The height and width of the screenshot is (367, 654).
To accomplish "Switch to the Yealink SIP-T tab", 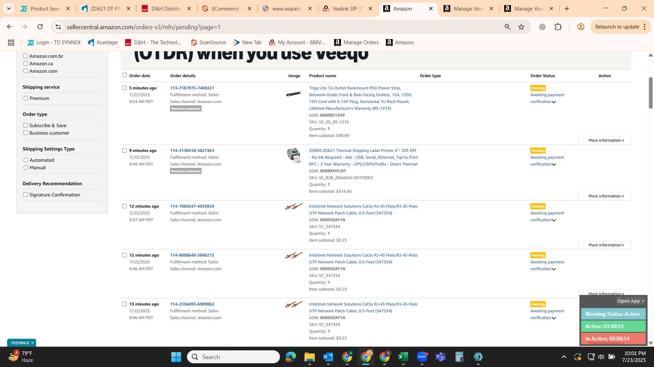I will (x=347, y=9).
